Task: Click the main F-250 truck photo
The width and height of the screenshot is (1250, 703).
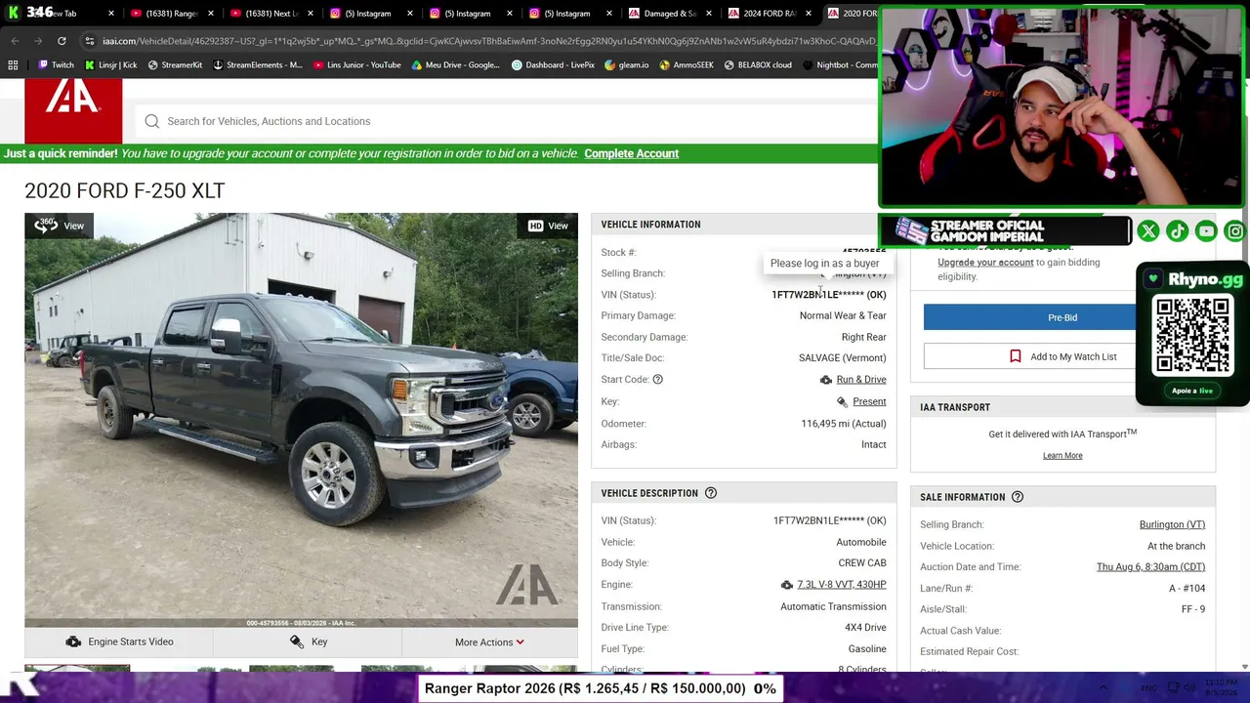Action: [x=301, y=420]
